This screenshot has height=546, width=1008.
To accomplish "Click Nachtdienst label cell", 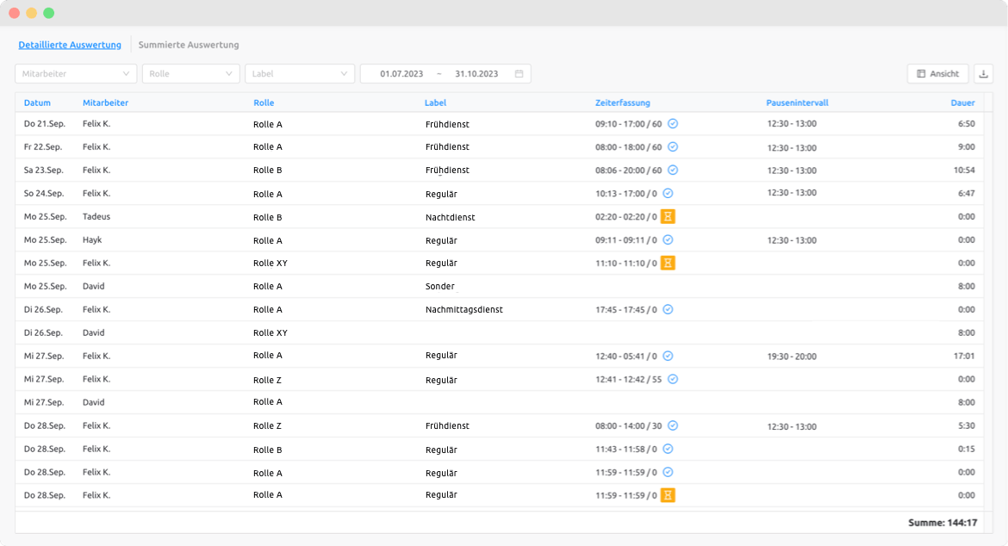I will click(450, 217).
